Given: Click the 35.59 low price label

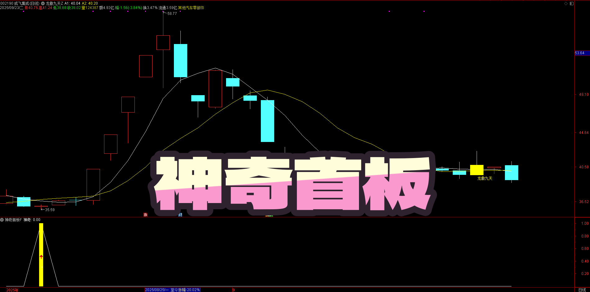Looking at the screenshot, I should pyautogui.click(x=50, y=210).
